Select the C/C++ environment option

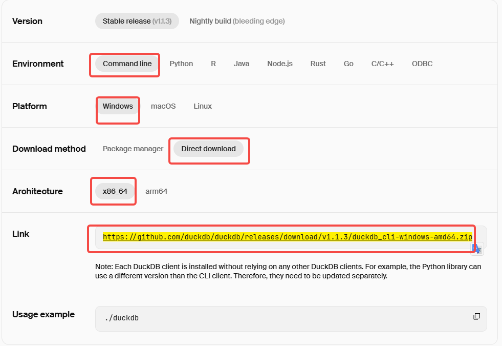382,64
